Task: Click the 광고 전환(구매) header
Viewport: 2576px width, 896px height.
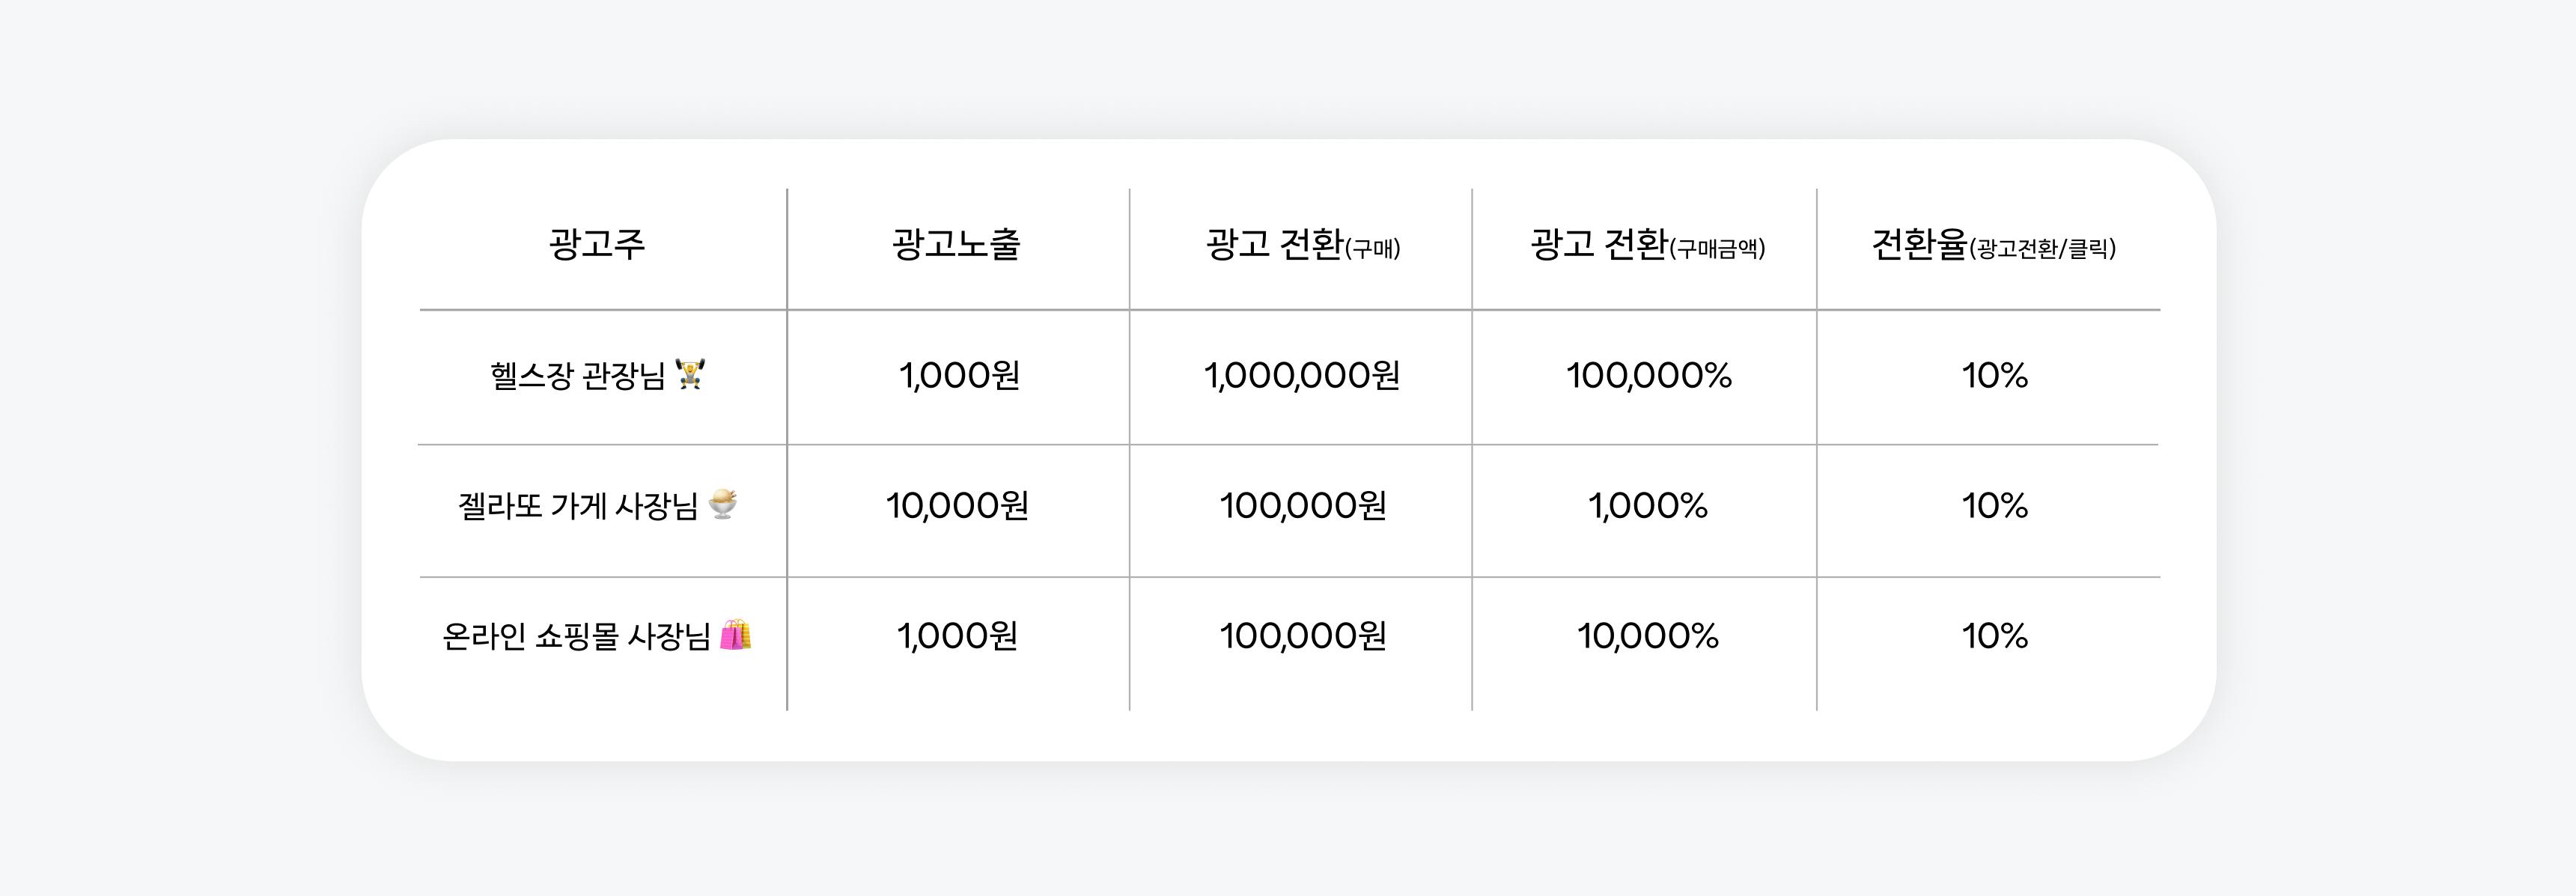Action: pos(1302,245)
